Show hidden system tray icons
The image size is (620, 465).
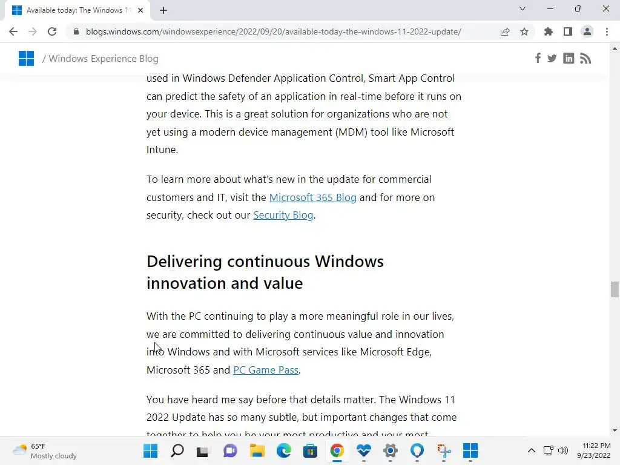point(532,450)
